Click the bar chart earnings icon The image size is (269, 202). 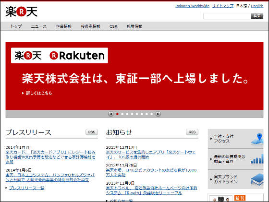point(257,159)
